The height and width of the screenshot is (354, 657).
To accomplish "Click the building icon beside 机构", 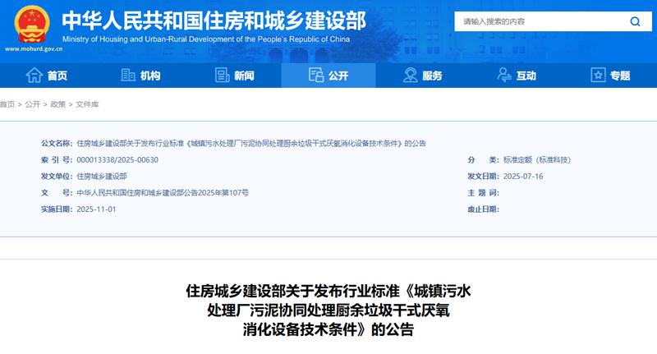I will coord(128,76).
